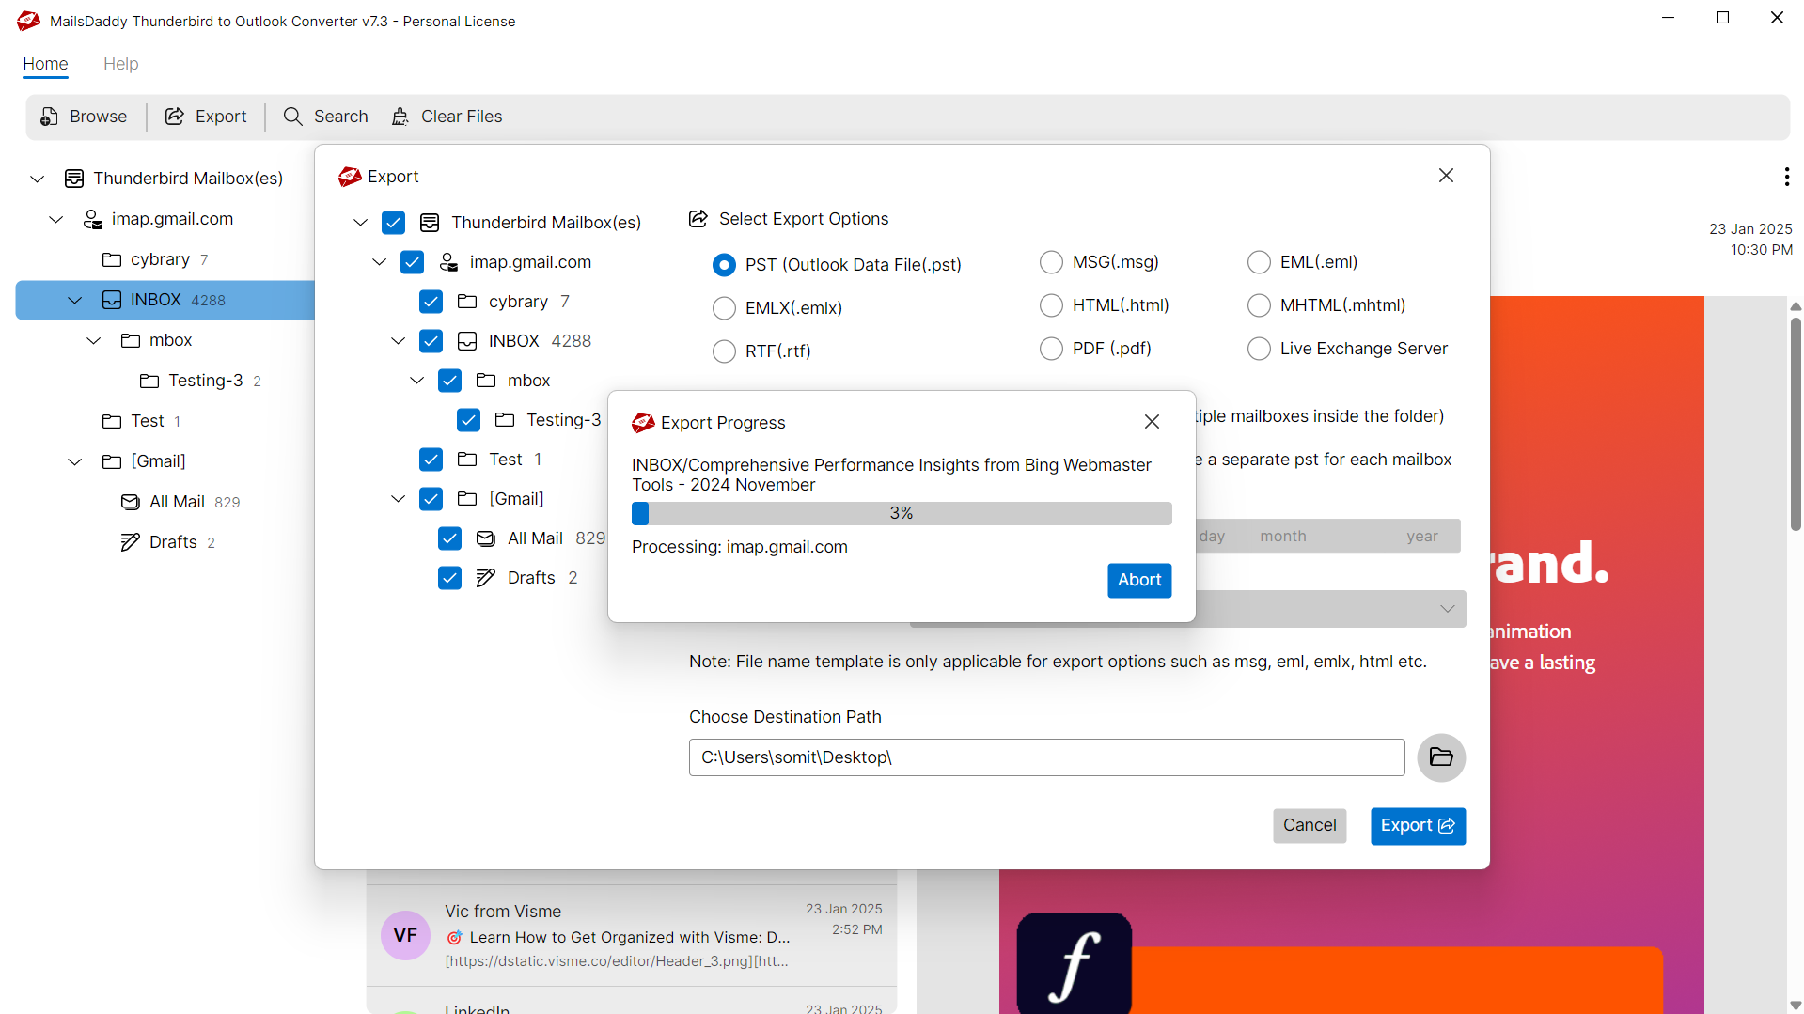This screenshot has width=1804, height=1014.
Task: Click cybrary folder icon in left sidebar
Action: [x=112, y=259]
